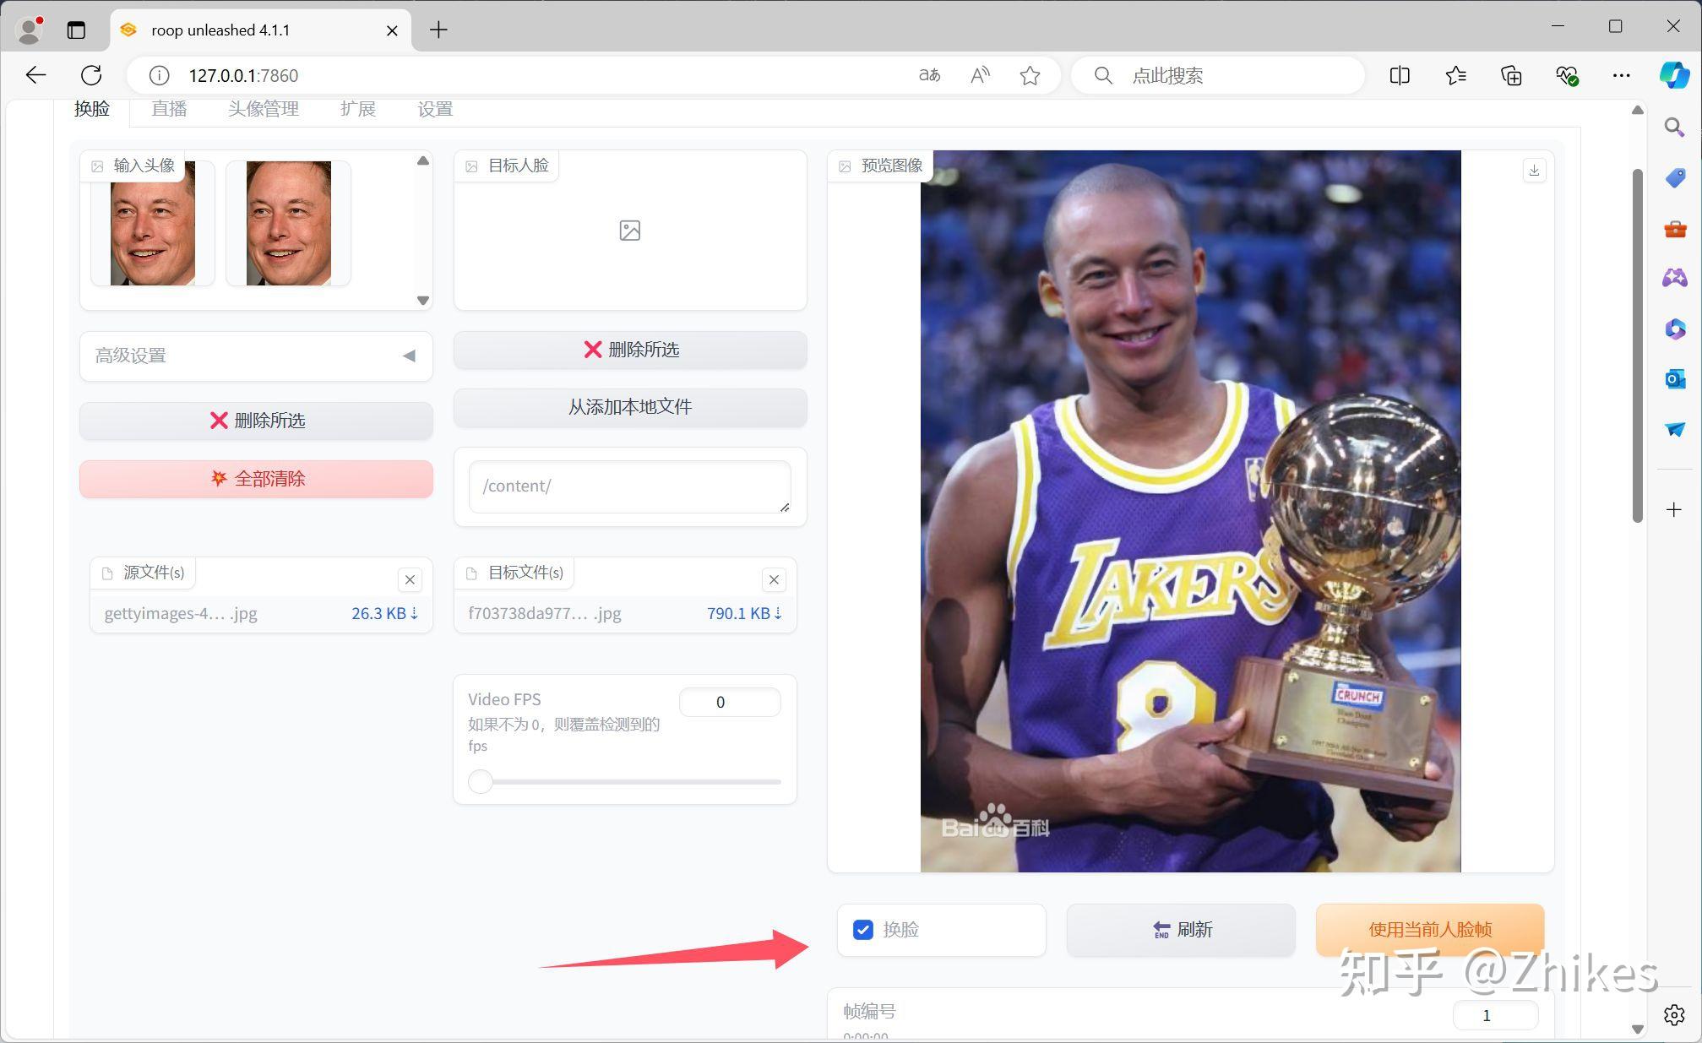Launch the Copilot sidebar icon

point(1674,75)
